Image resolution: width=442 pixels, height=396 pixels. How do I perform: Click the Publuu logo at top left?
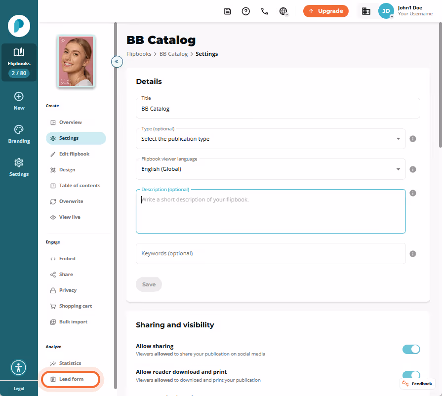[x=19, y=26]
